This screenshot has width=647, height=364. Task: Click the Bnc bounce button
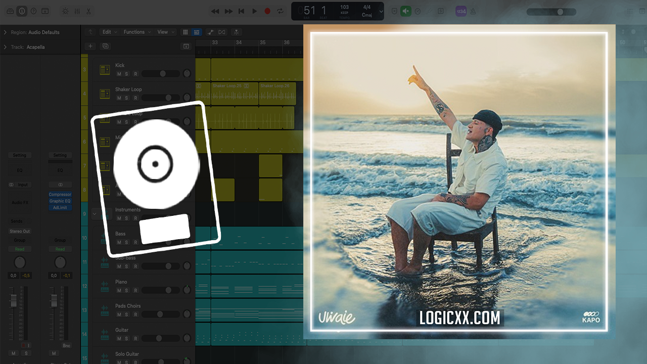click(66, 345)
